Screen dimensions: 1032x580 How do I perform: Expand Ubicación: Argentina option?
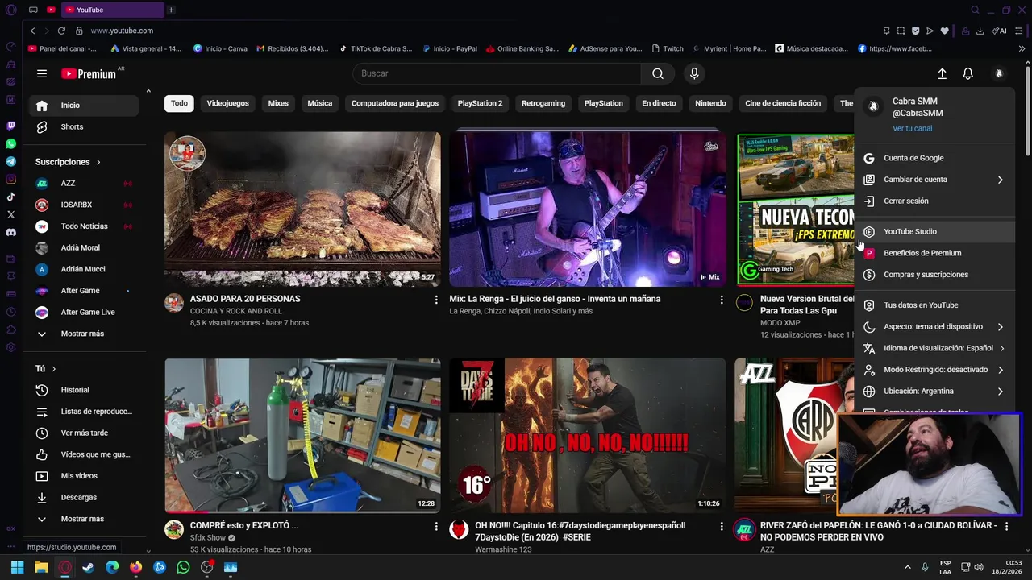[x=934, y=391]
